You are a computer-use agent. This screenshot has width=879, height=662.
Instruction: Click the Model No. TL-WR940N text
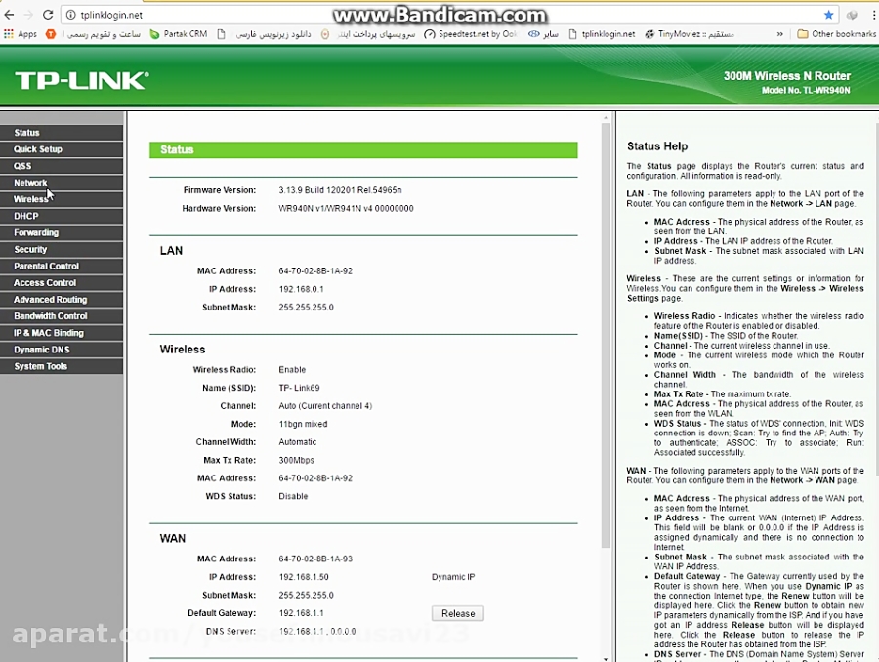pyautogui.click(x=806, y=90)
